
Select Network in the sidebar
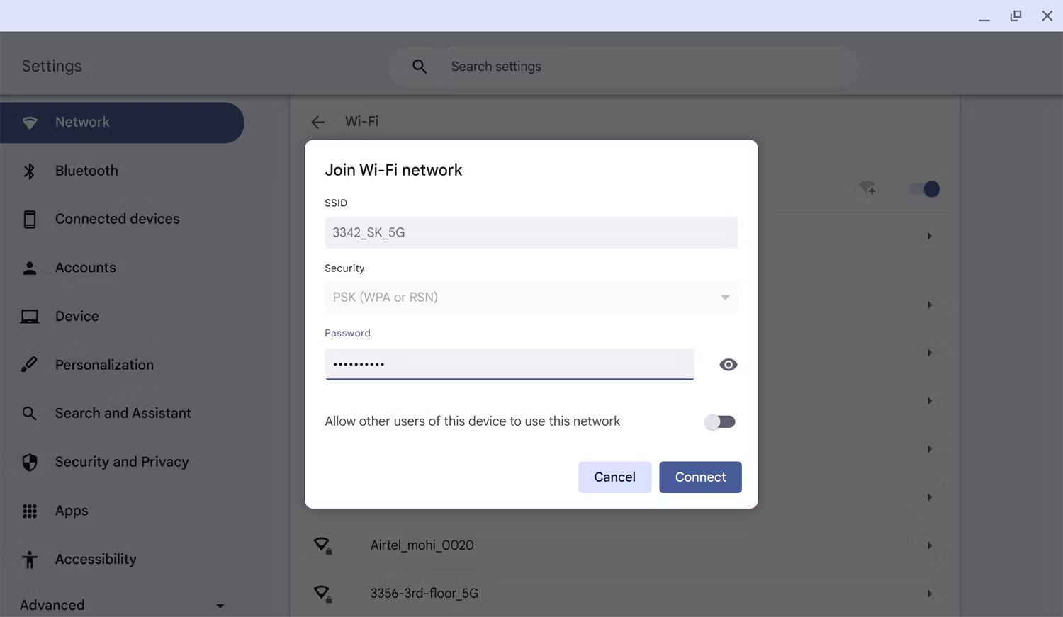pyautogui.click(x=82, y=122)
